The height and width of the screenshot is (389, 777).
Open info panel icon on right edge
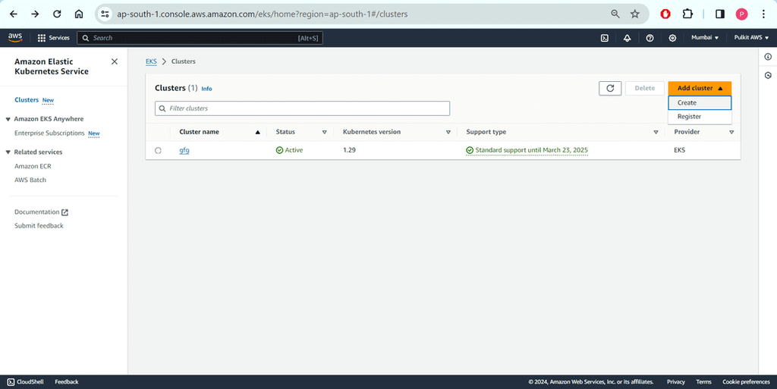tap(768, 57)
